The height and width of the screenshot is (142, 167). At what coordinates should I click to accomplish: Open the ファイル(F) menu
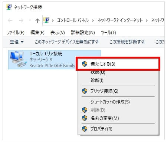pyautogui.click(x=16, y=33)
